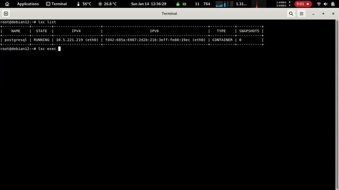Click the postgresql container name

pos(16,40)
